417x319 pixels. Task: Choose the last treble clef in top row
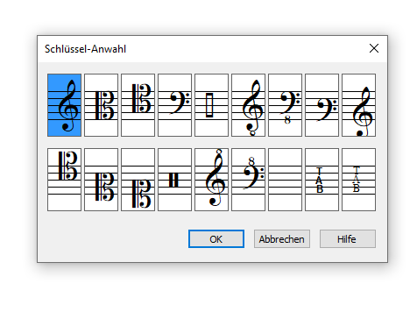358,105
